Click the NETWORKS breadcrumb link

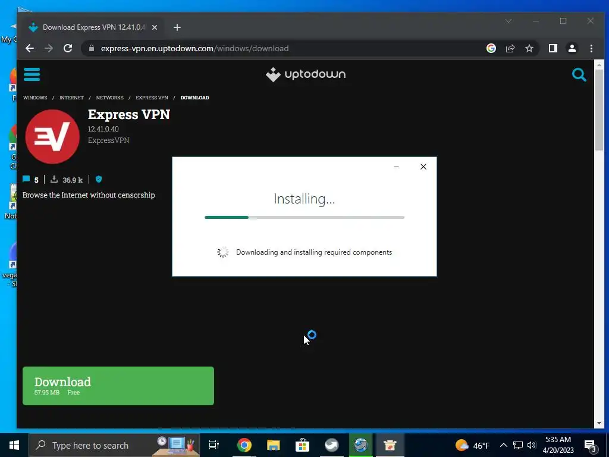point(109,98)
